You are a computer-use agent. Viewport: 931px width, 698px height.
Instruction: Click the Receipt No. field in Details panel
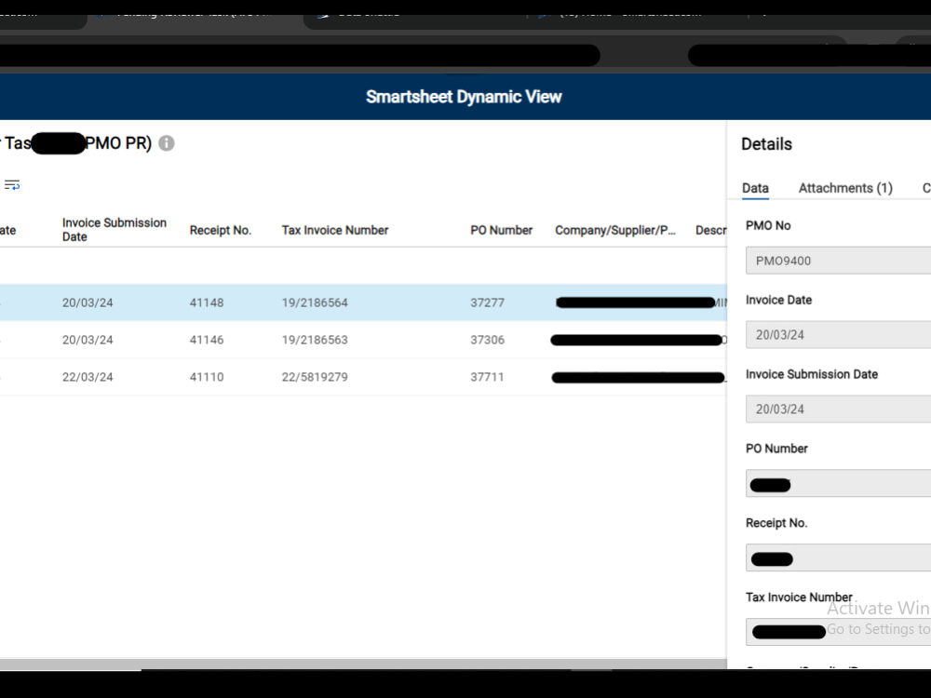[x=838, y=557]
